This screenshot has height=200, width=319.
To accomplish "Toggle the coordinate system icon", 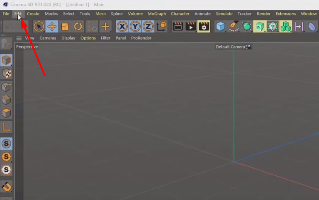I will click(162, 26).
